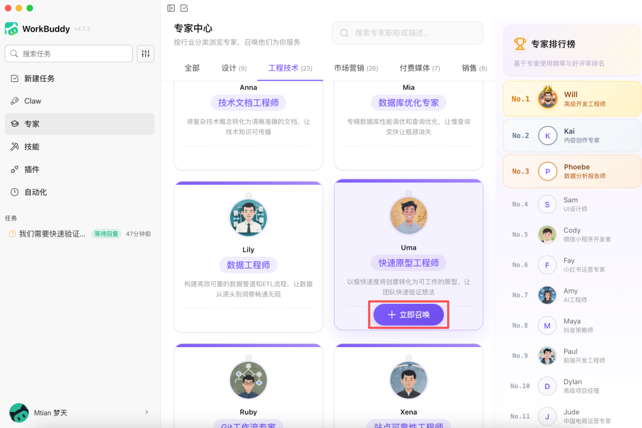Click the 数据工程师 title tag
Viewport: 642px width, 428px height.
click(x=248, y=265)
